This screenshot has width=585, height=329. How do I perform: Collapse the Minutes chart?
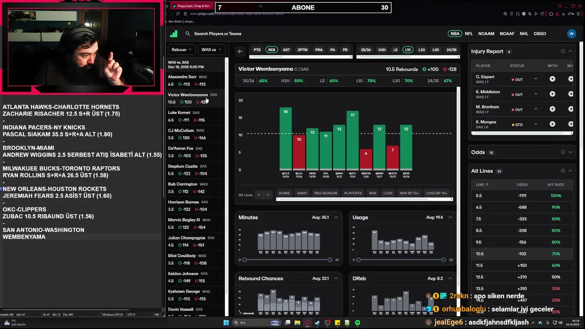tap(336, 218)
